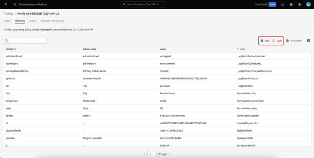Image resolution: width=314 pixels, height=158 pixels.
Task: Click the View JSON document icon
Action: point(288,41)
